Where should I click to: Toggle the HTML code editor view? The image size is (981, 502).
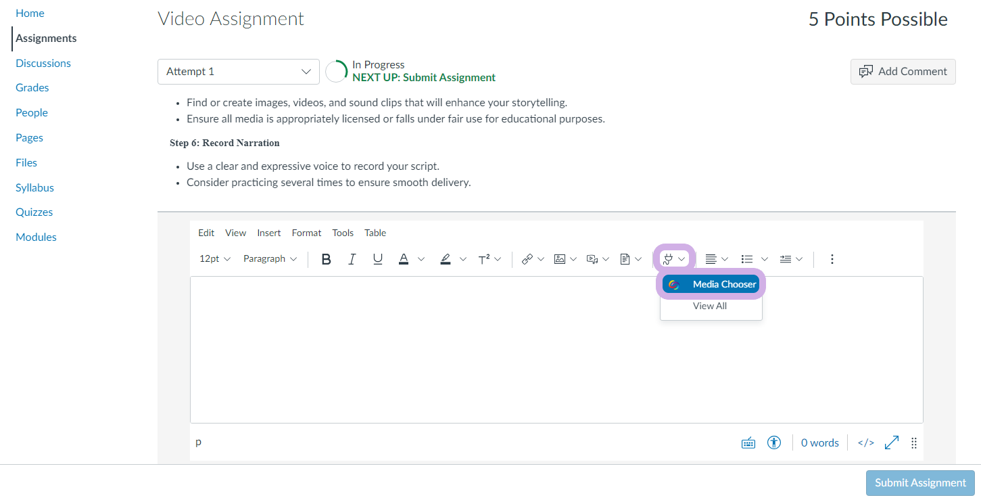coord(865,442)
